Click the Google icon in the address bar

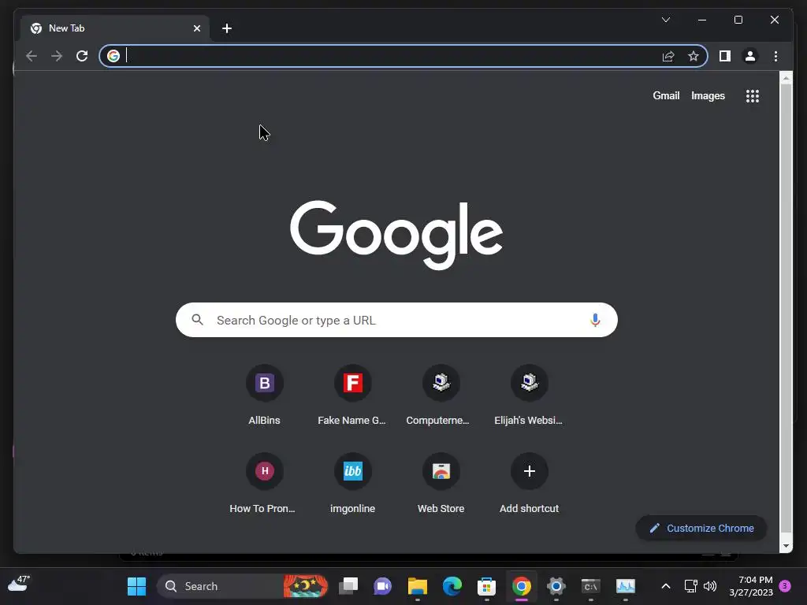coord(113,56)
